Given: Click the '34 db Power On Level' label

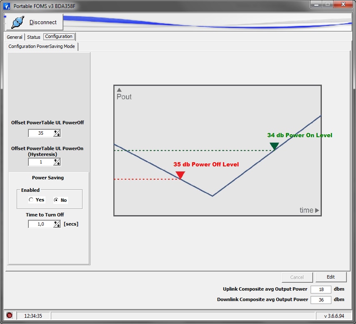Looking at the screenshot, I should pyautogui.click(x=300, y=135).
